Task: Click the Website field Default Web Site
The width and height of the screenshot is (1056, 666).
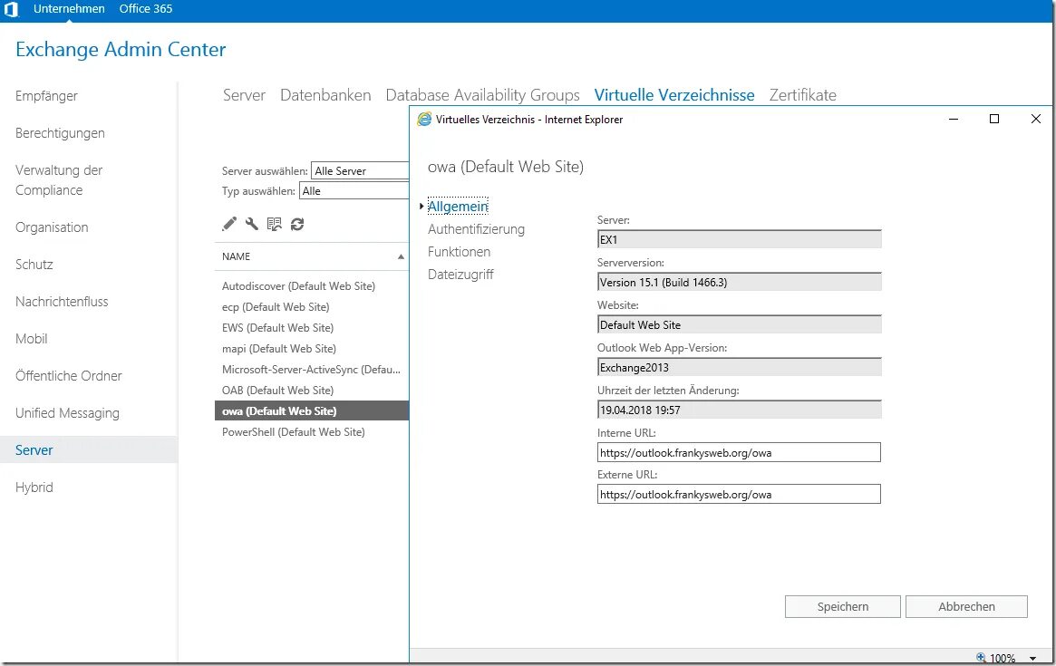Action: 739,324
